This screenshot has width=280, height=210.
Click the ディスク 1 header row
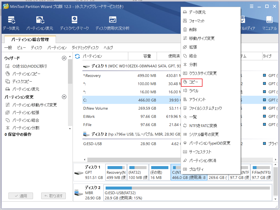[x=132, y=66]
